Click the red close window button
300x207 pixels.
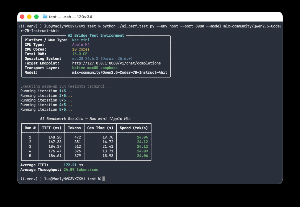[x=22, y=17]
